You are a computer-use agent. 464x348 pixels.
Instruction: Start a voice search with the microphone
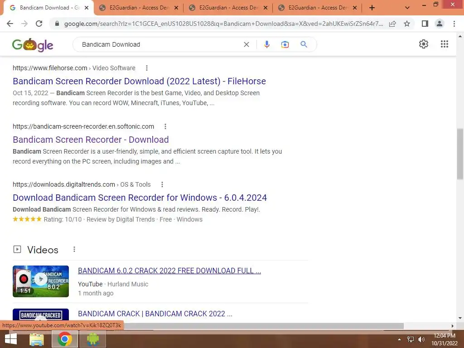pos(266,44)
